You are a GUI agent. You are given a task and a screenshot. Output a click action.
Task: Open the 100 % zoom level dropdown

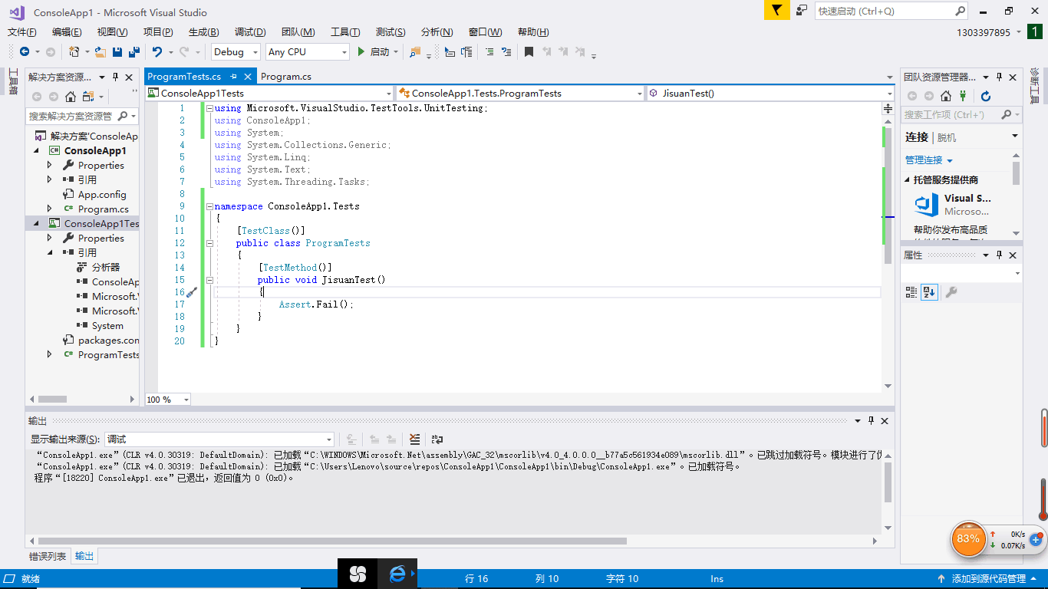[168, 400]
